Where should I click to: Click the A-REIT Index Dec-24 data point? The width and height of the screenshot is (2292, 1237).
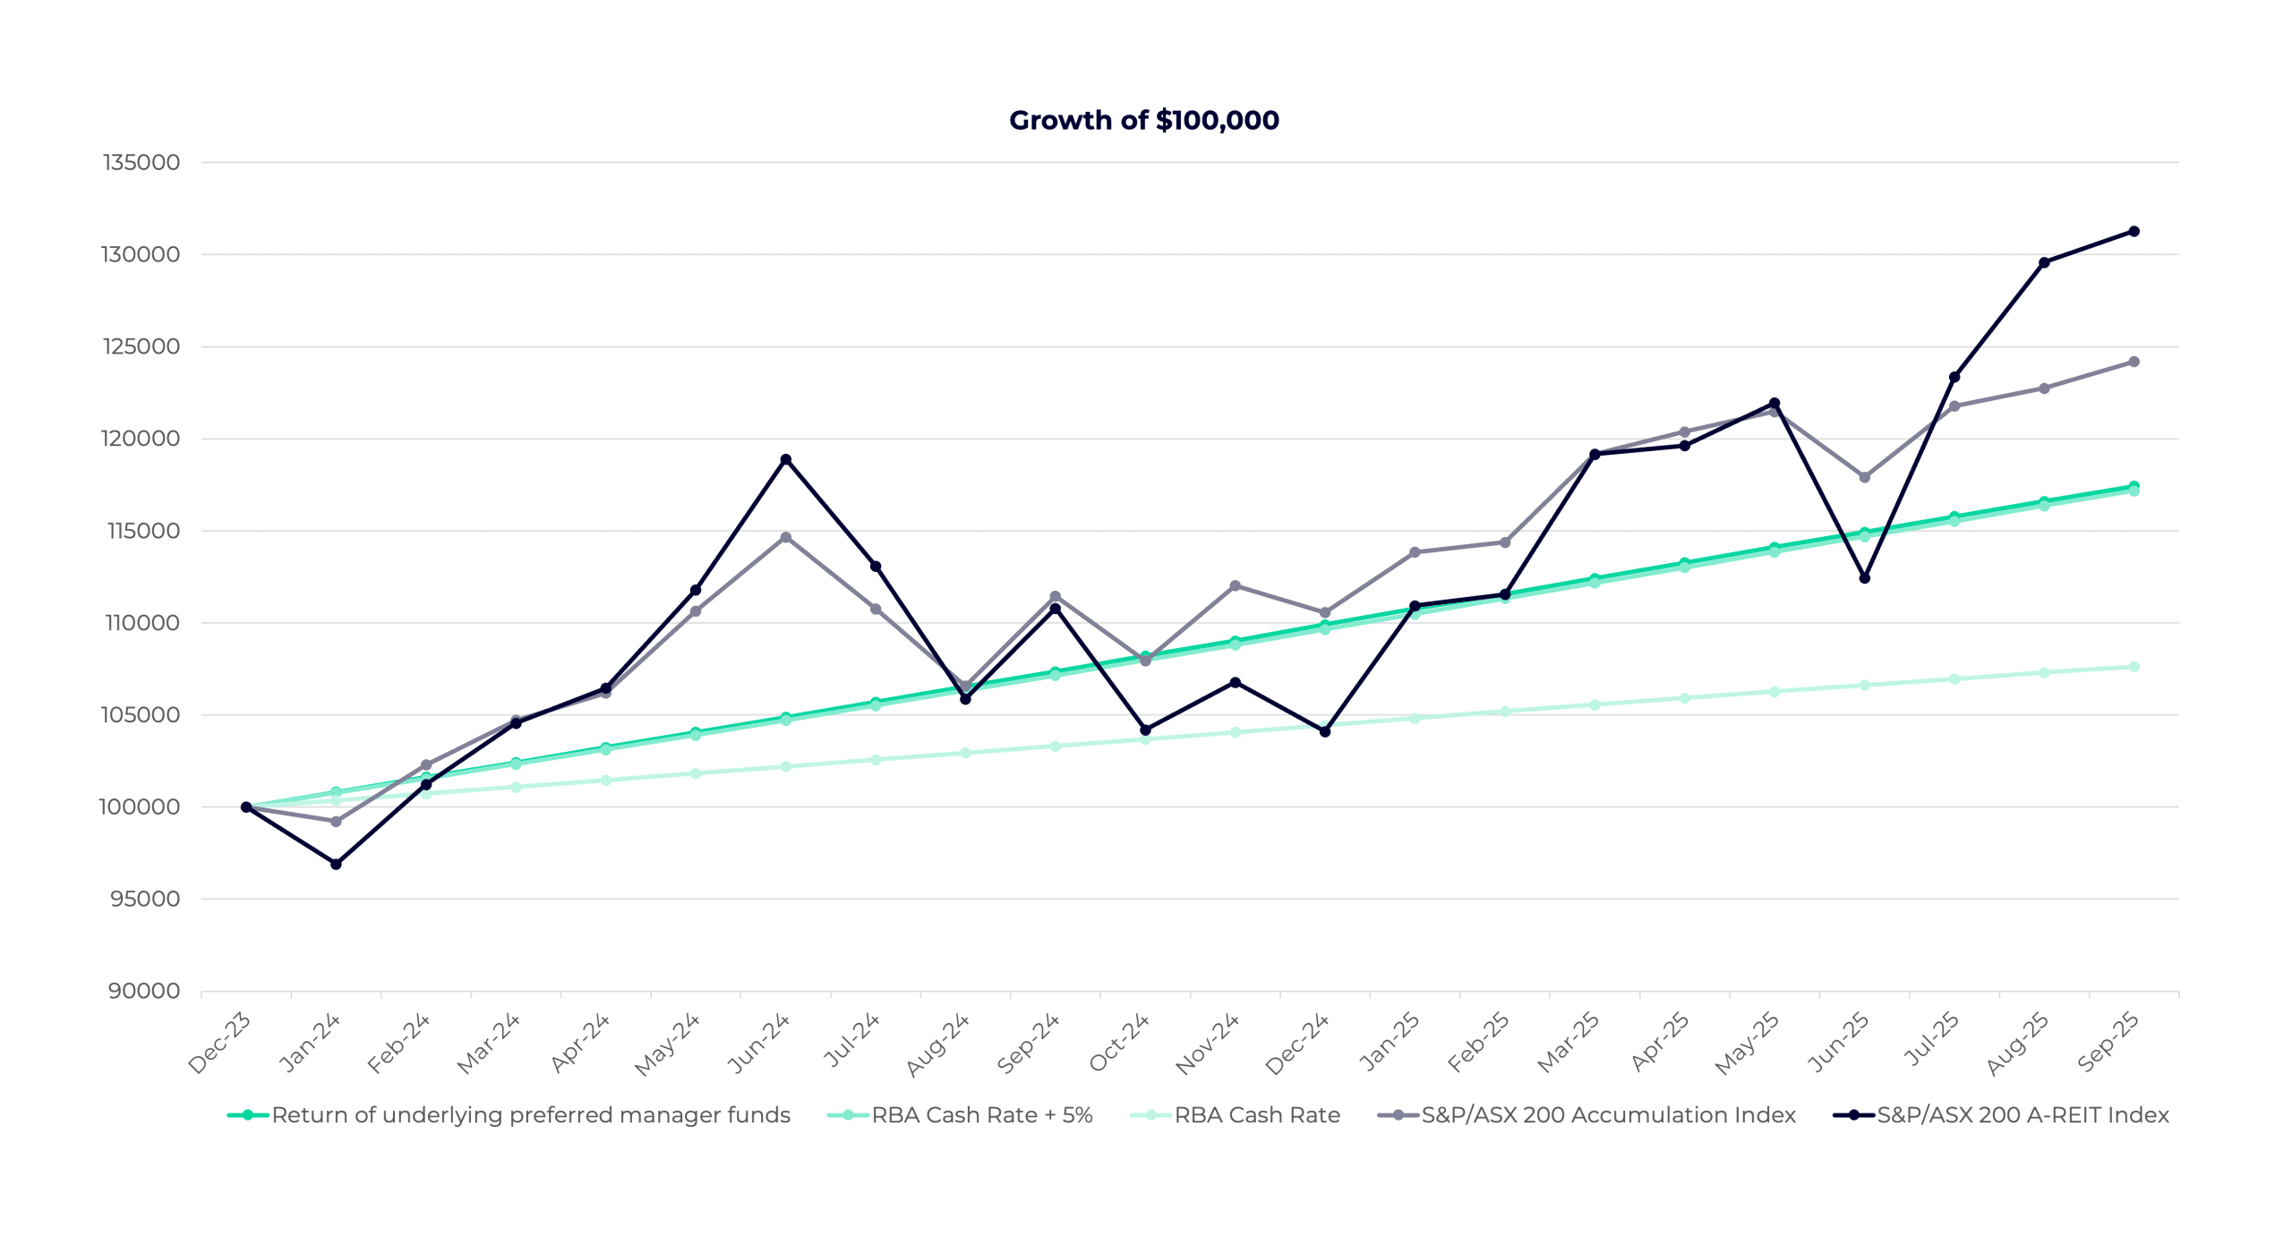point(1325,732)
